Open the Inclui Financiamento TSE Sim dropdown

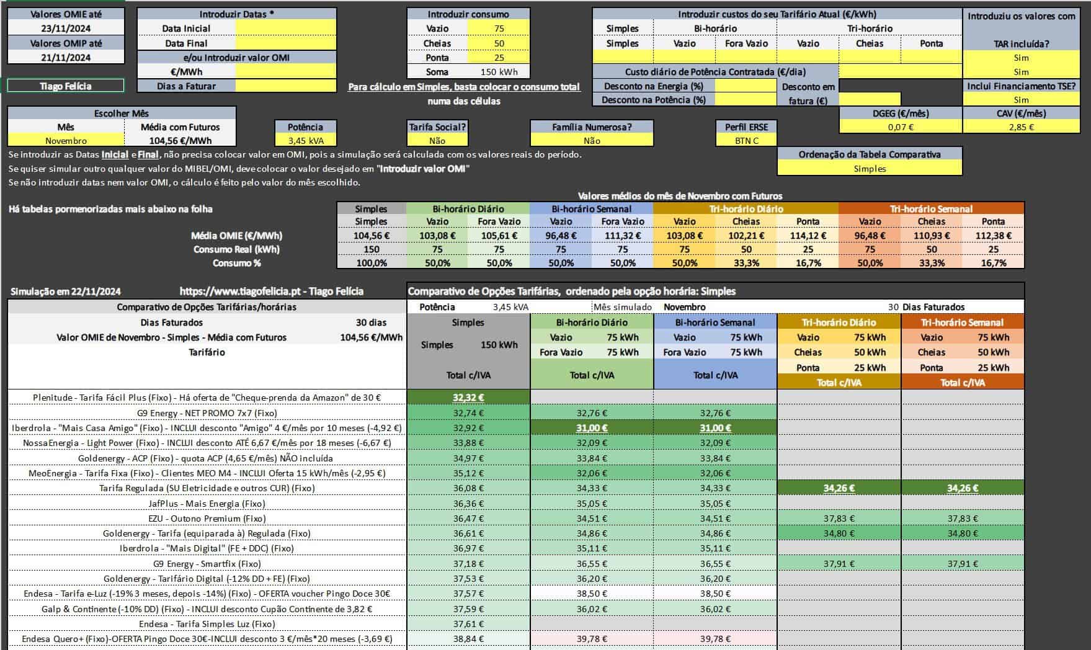tap(1021, 100)
